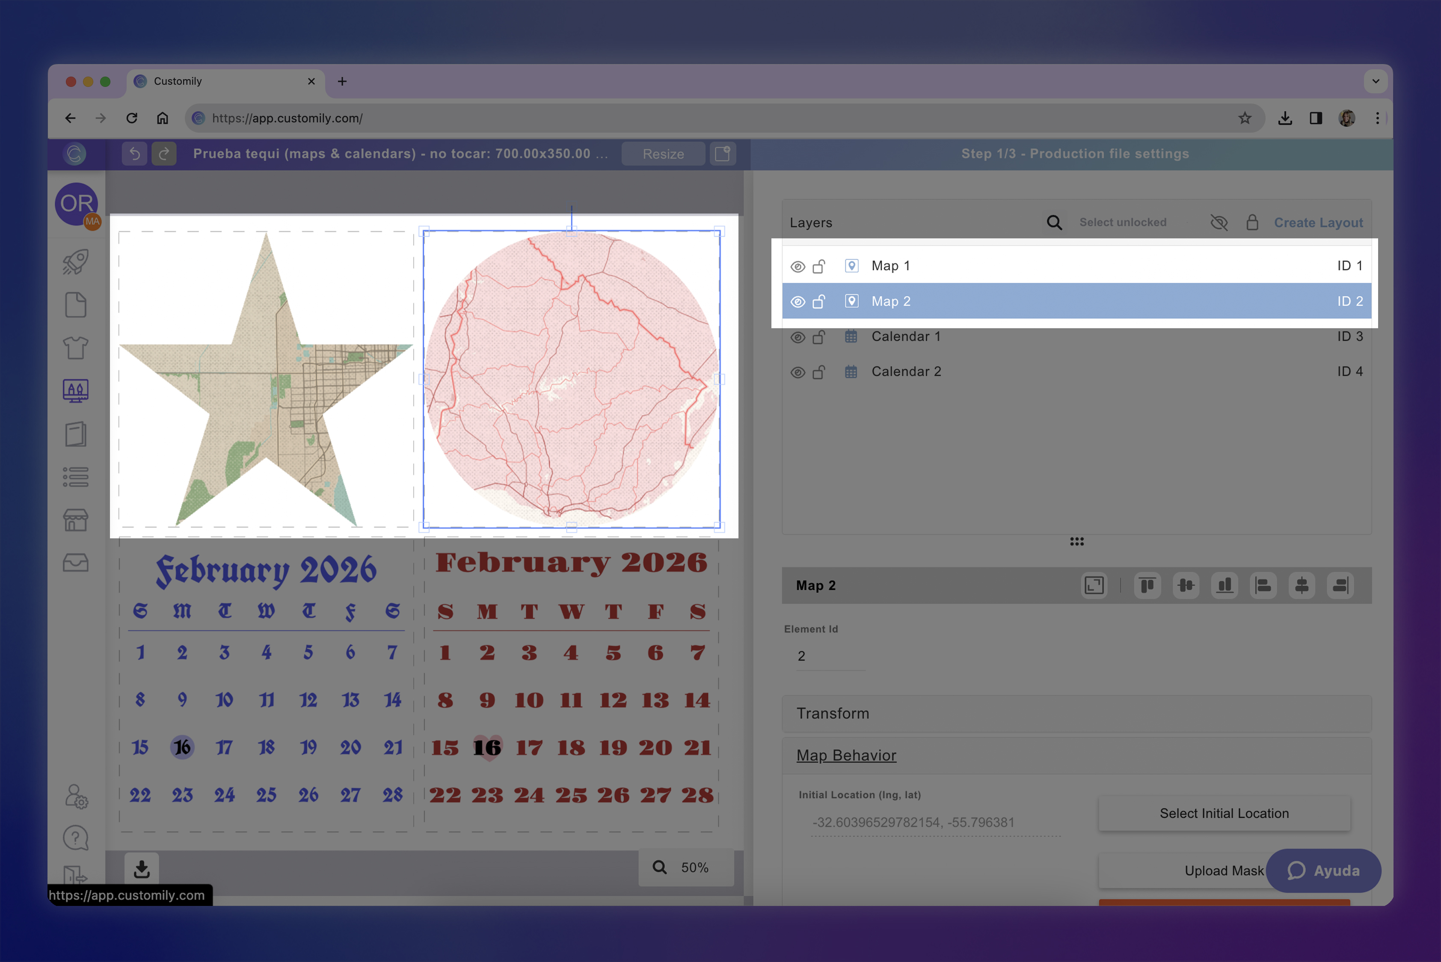Click the align left alignment icon
This screenshot has height=962, width=1441.
click(1263, 585)
